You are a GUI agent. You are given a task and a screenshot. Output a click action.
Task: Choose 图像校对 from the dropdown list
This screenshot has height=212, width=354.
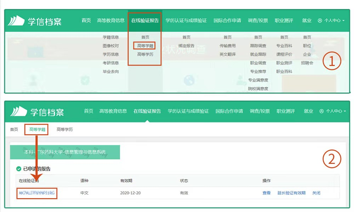tap(110, 46)
